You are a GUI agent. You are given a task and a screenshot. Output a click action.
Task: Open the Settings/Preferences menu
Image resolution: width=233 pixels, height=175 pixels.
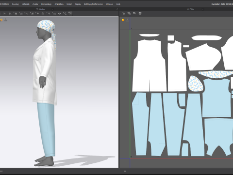click(x=93, y=4)
